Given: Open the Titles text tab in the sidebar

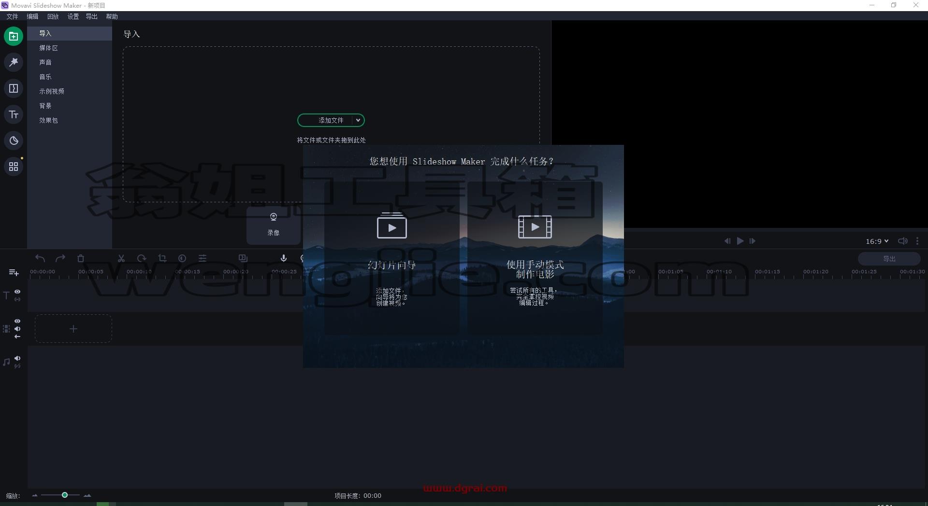Looking at the screenshot, I should (x=14, y=114).
